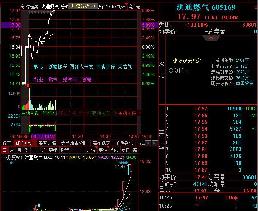Open the 更多 period dropdown
258x211 pixels.
tap(53, 150)
